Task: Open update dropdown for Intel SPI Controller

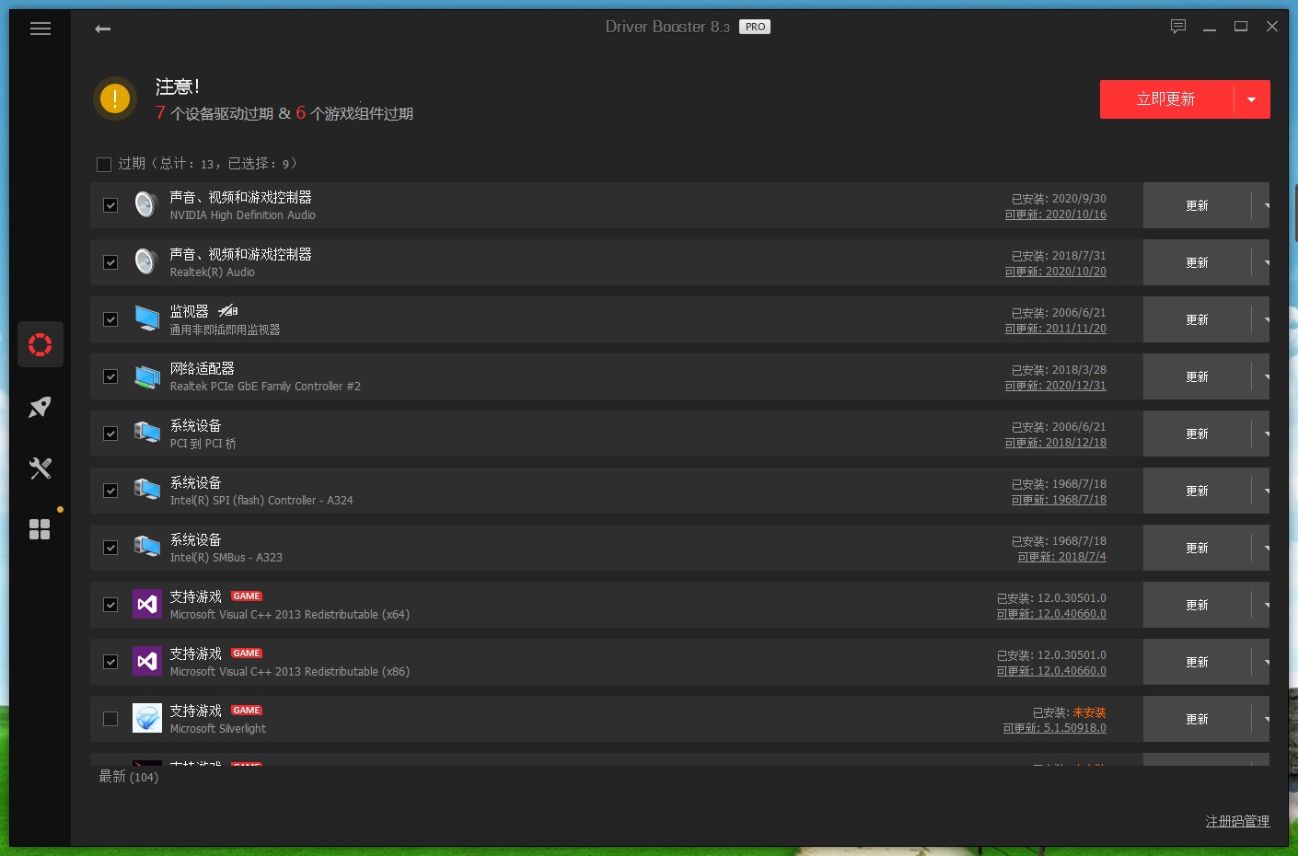Action: click(1263, 491)
